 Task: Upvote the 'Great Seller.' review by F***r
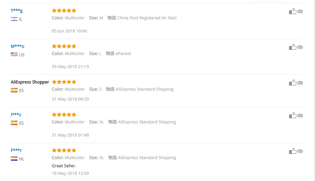(293, 151)
